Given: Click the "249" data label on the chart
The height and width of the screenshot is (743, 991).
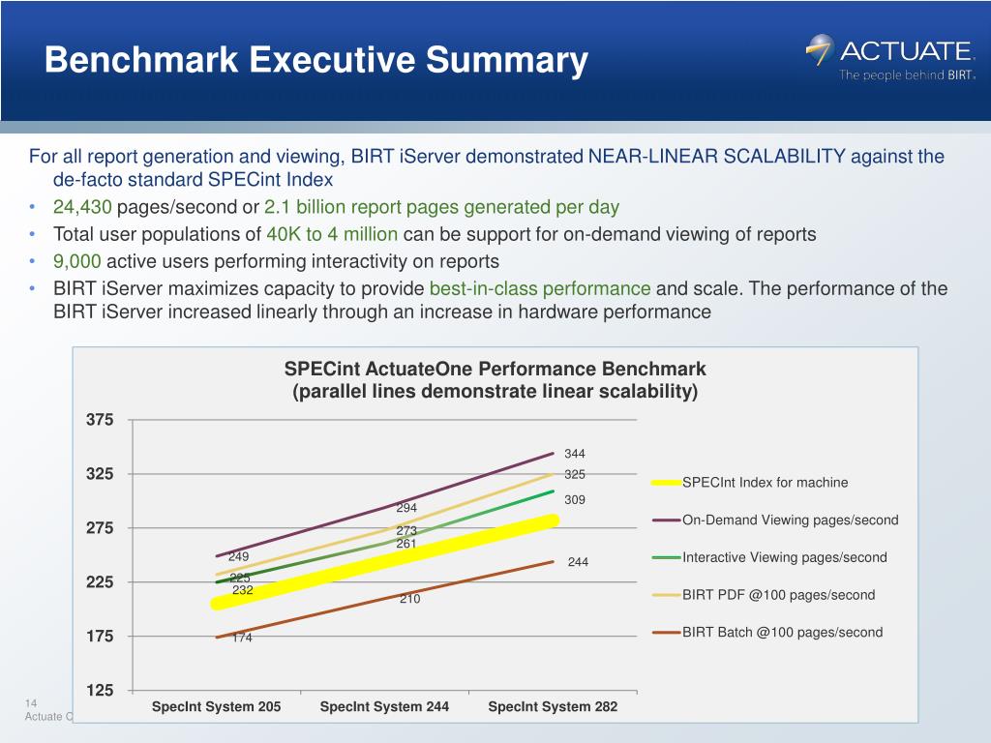Looking at the screenshot, I should click(238, 556).
